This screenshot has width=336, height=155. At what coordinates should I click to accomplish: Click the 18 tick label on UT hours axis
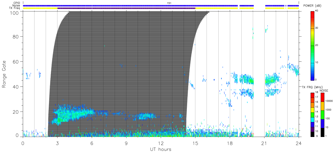(x=230, y=143)
